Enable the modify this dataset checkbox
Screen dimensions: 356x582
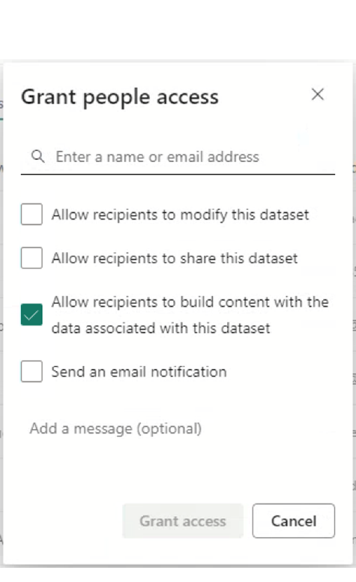click(x=31, y=214)
